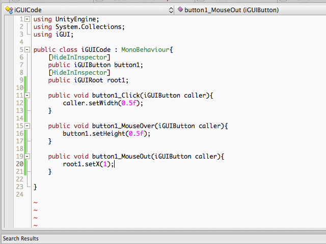This screenshot has width=326, height=244.
Task: Click the iGUICode class icon in navigation bar
Action: click(x=8, y=10)
